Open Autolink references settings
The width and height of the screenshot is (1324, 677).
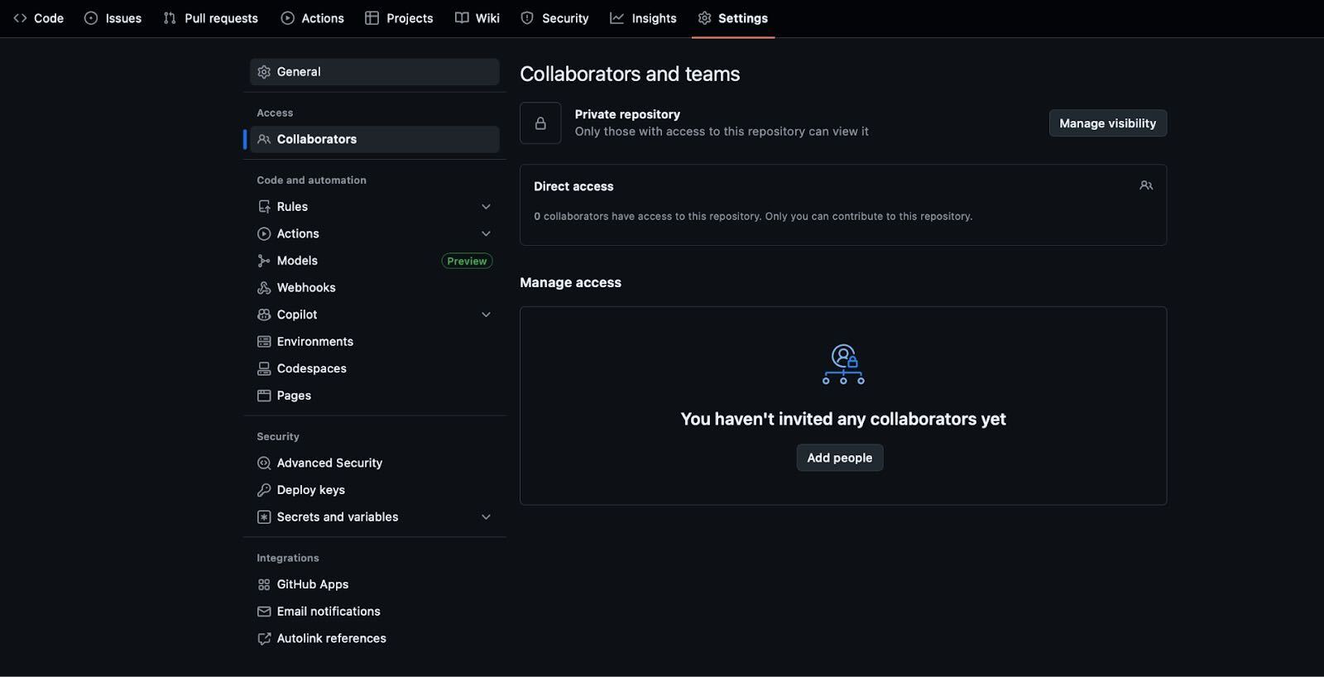[375, 639]
